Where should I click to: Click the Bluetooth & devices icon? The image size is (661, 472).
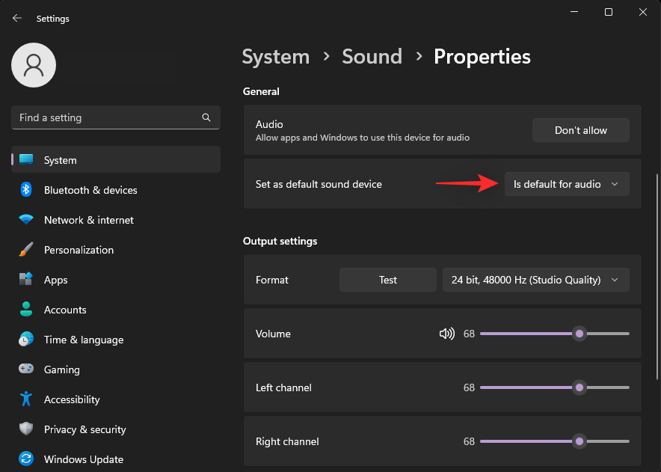[26, 190]
